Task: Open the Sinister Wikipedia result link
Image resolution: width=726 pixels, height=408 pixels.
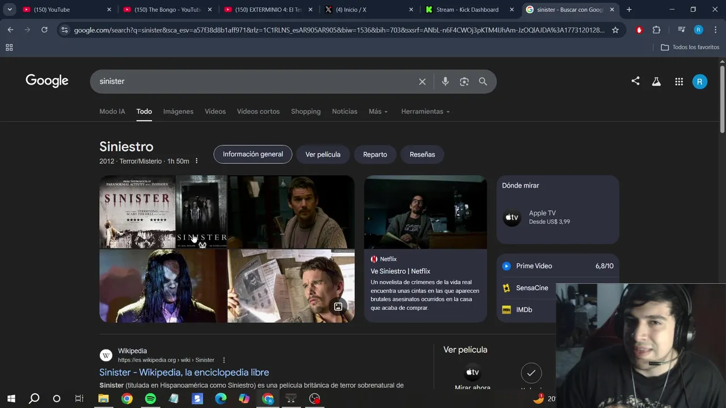Action: tap(184, 372)
